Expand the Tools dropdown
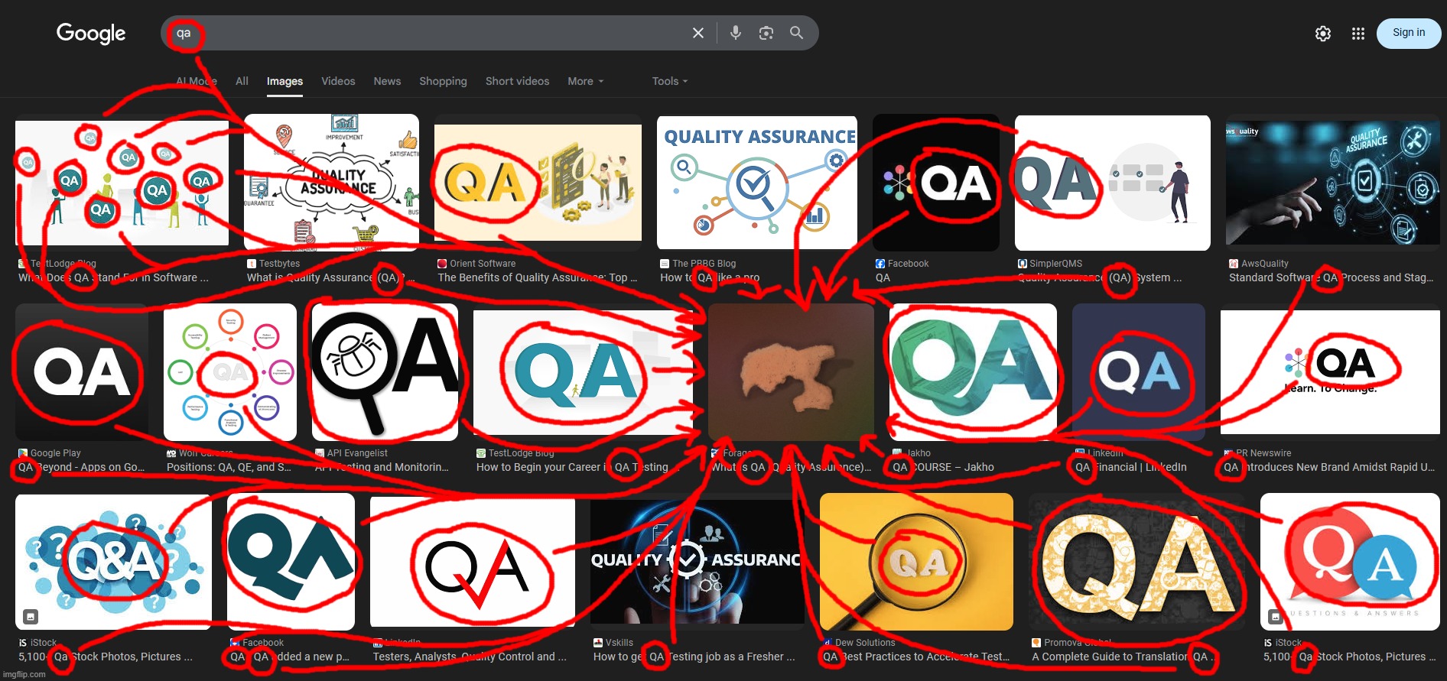The image size is (1447, 681). [670, 81]
